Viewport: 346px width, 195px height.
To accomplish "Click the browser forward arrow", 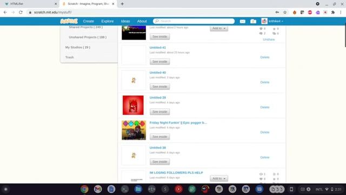I will [x=13, y=12].
